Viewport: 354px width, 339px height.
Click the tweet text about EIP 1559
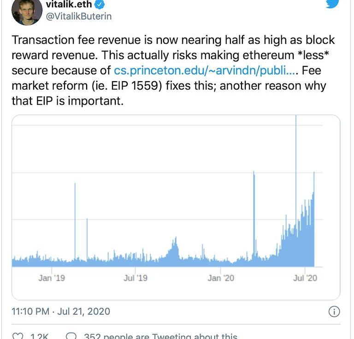coord(173,70)
